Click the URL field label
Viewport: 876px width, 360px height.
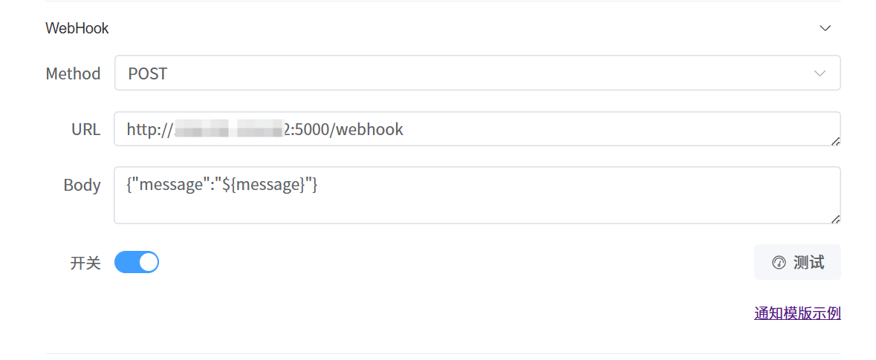(x=86, y=129)
